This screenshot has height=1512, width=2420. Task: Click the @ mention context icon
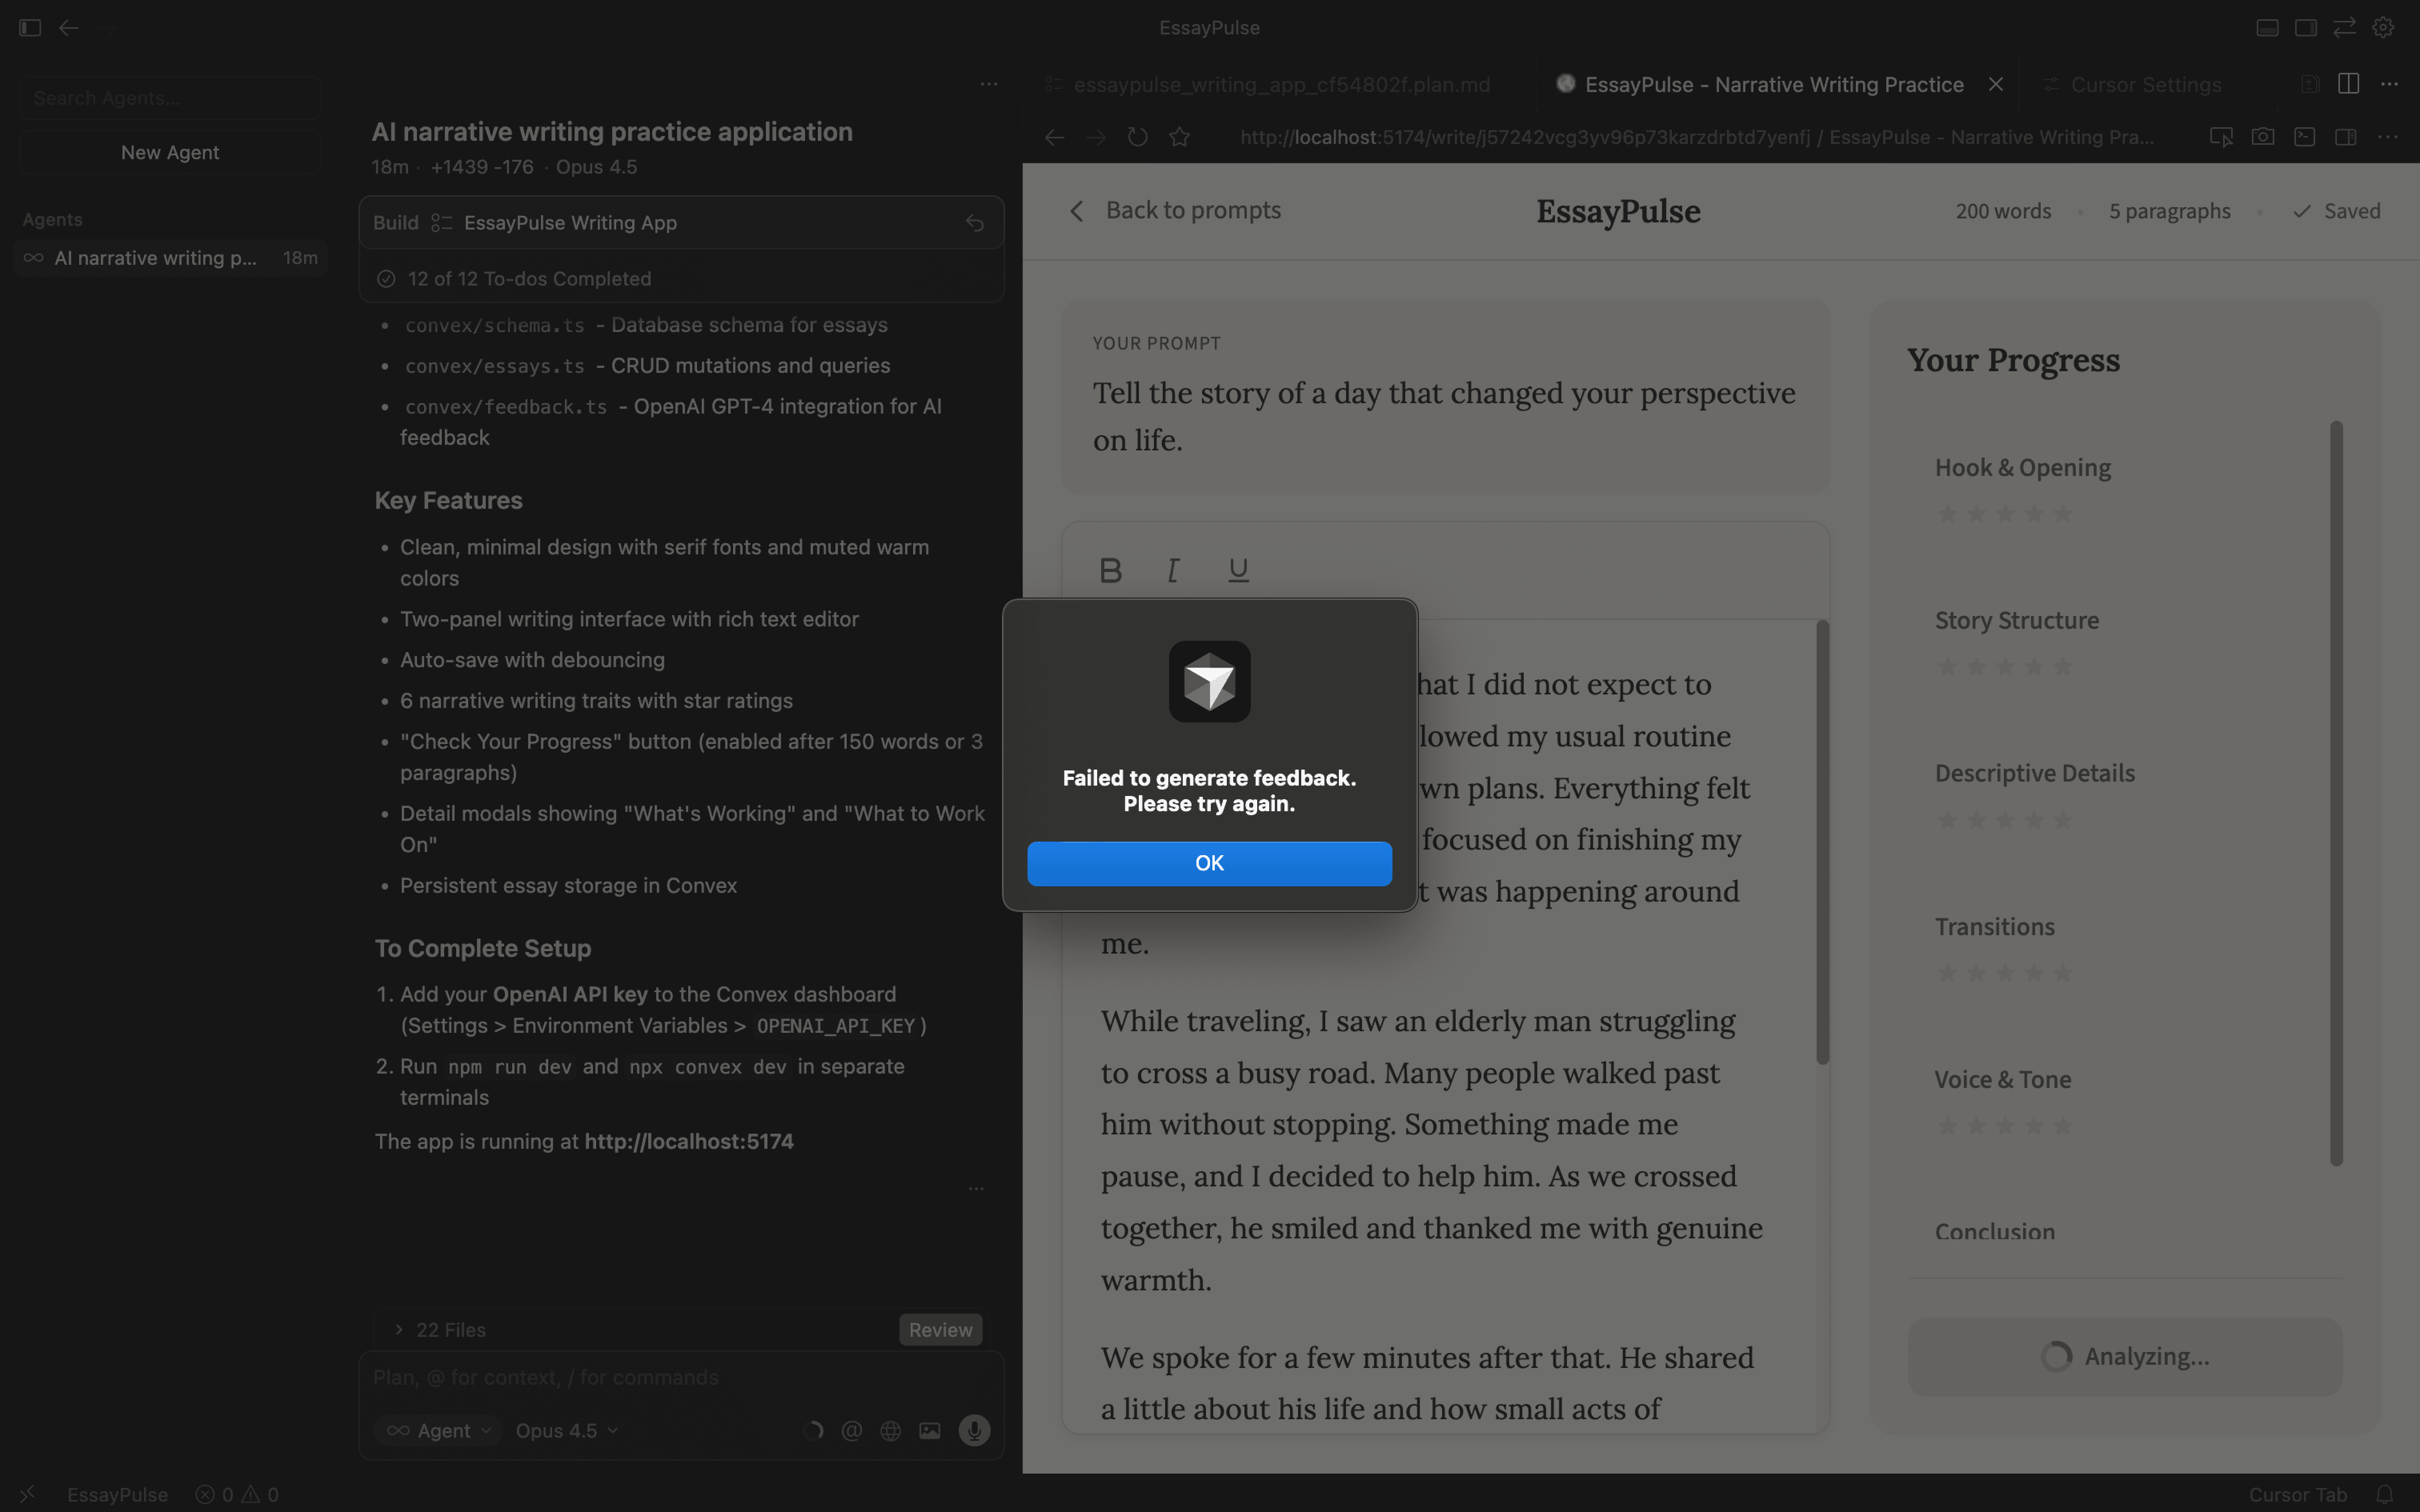[852, 1430]
